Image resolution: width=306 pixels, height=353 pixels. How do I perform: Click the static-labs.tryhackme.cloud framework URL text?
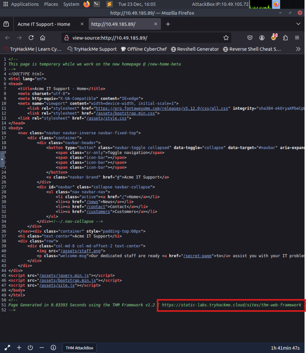pos(232,305)
